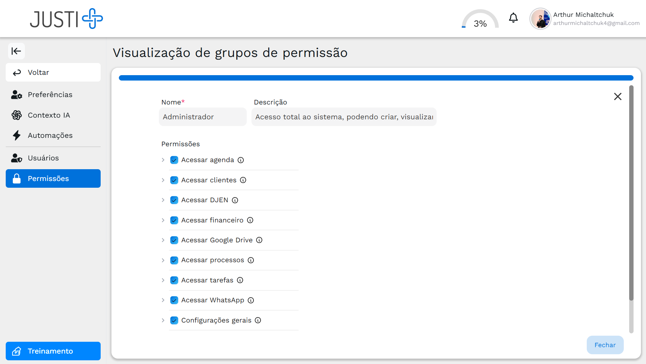
Task: Show info for Configurações gerais
Action: [258, 320]
